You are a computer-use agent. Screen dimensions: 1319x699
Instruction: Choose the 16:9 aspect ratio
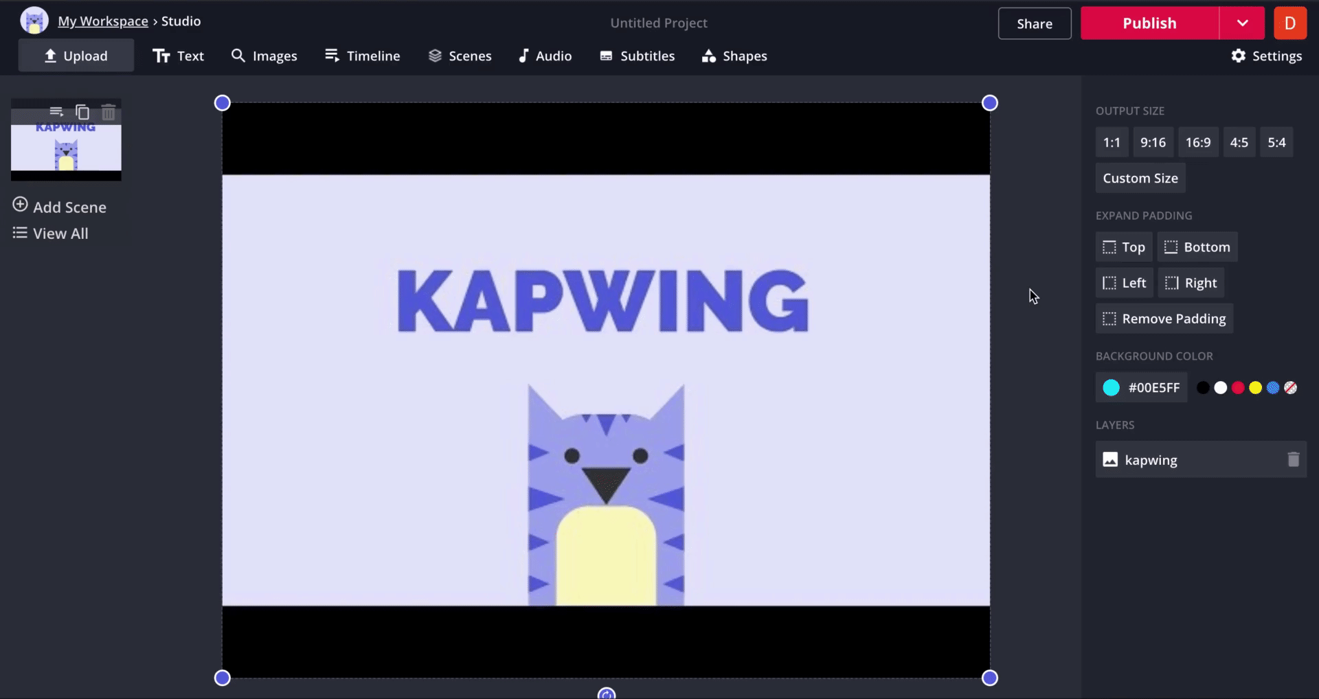(x=1197, y=143)
